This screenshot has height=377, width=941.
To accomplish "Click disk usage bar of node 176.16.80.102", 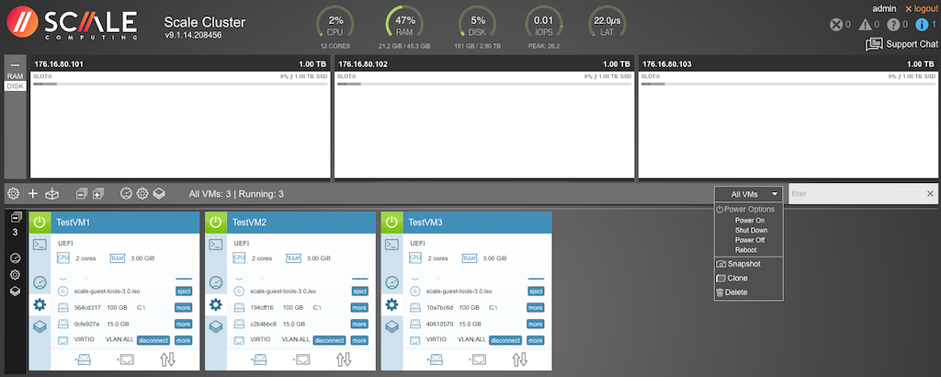I will pyautogui.click(x=483, y=85).
